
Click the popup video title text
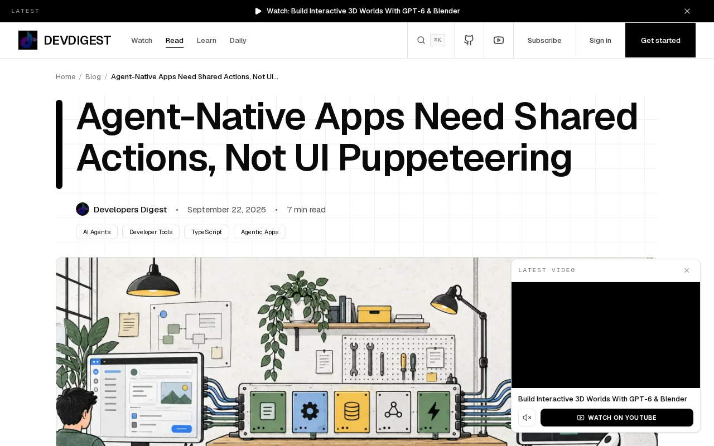pyautogui.click(x=602, y=399)
